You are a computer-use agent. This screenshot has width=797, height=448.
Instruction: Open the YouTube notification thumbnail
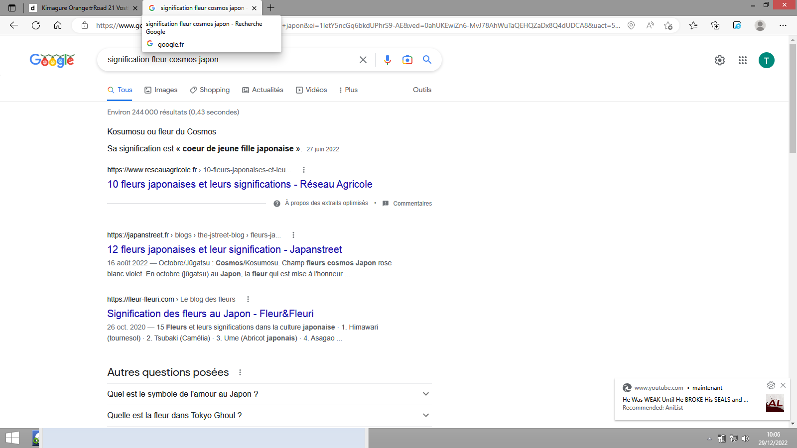point(775,403)
